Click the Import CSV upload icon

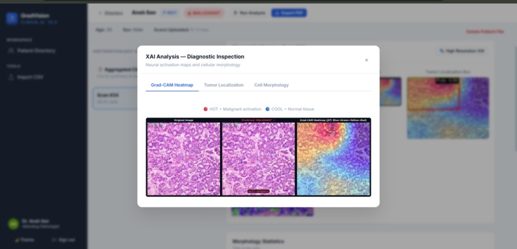coord(11,77)
